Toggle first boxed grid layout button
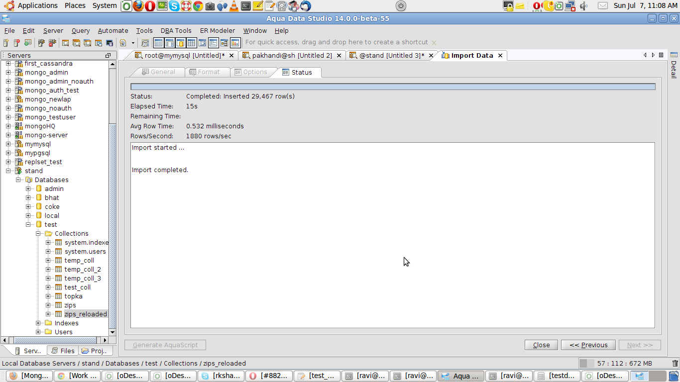Screen dimensions: 680x382 point(158,43)
